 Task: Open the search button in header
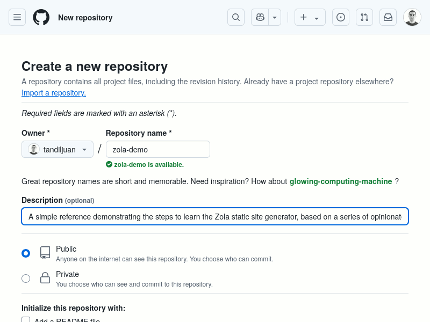(x=236, y=17)
